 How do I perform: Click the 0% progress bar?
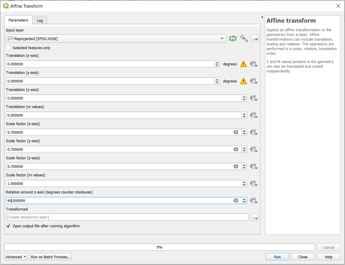pyautogui.click(x=159, y=247)
